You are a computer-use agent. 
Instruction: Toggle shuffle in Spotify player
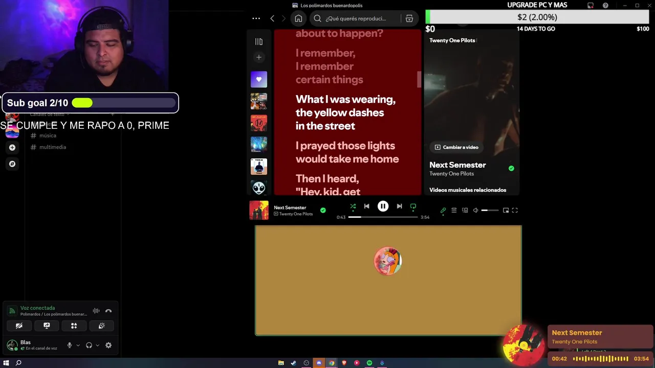[353, 206]
